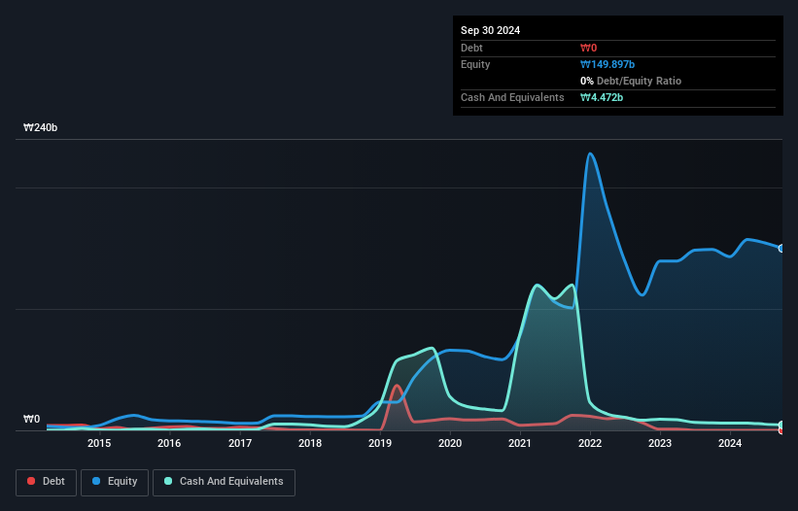Screen dimensions: 798x511
Task: Toggle the Equity series legend button
Action: 115,482
